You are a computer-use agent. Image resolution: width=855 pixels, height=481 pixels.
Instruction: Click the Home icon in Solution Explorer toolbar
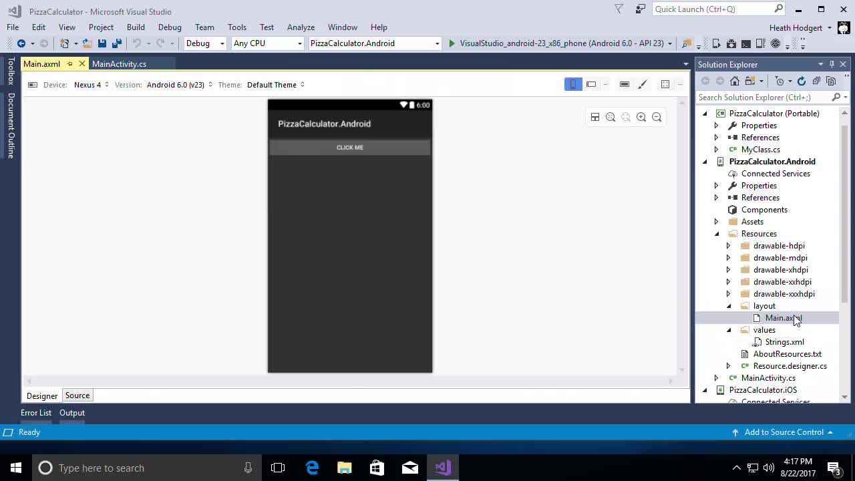[735, 81]
